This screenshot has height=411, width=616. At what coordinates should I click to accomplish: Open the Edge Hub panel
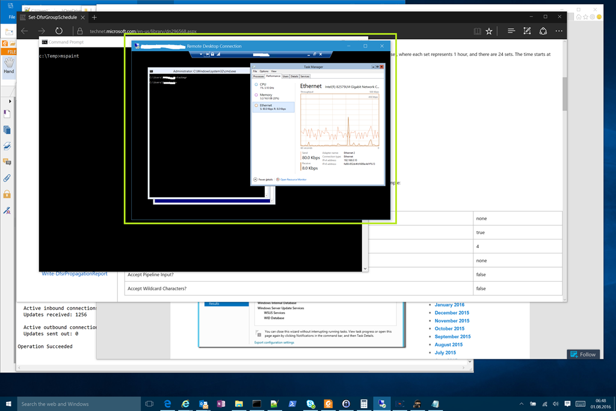coord(511,31)
